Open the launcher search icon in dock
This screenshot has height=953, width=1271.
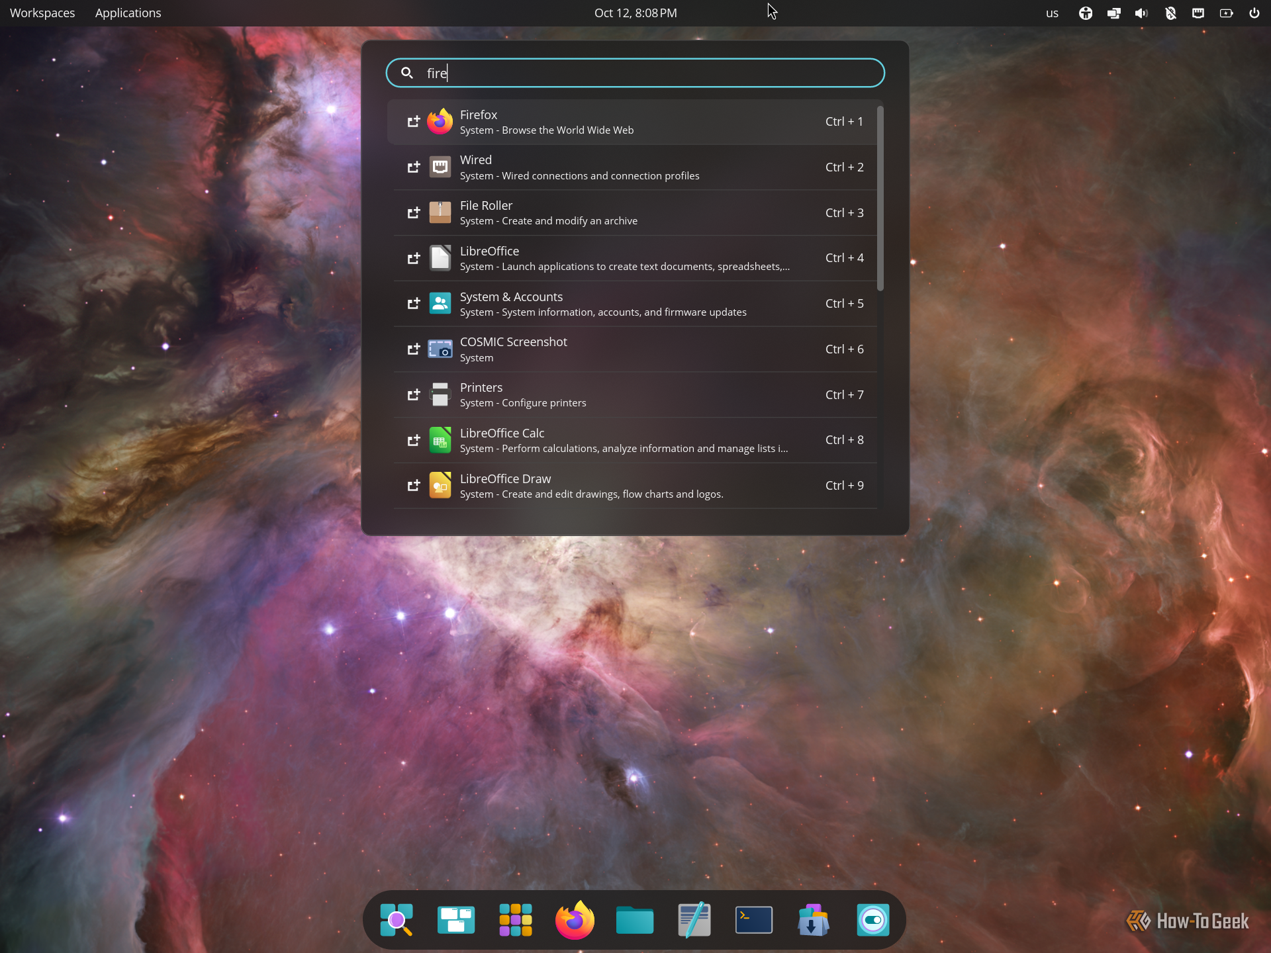pyautogui.click(x=397, y=920)
